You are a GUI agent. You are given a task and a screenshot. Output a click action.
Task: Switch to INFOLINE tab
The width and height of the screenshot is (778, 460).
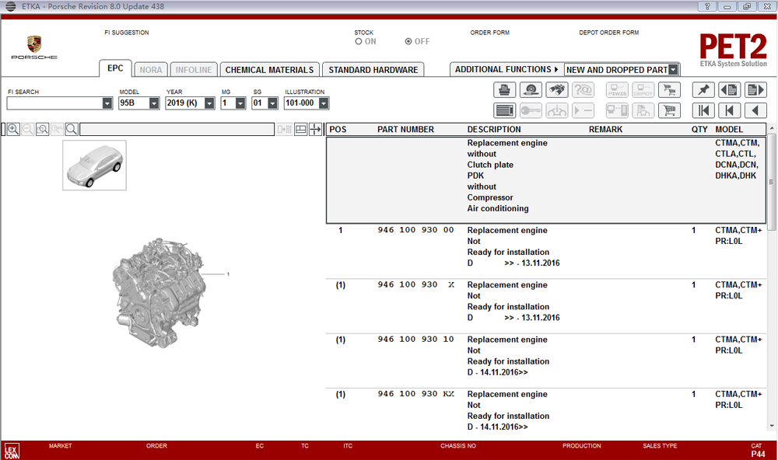(x=194, y=70)
